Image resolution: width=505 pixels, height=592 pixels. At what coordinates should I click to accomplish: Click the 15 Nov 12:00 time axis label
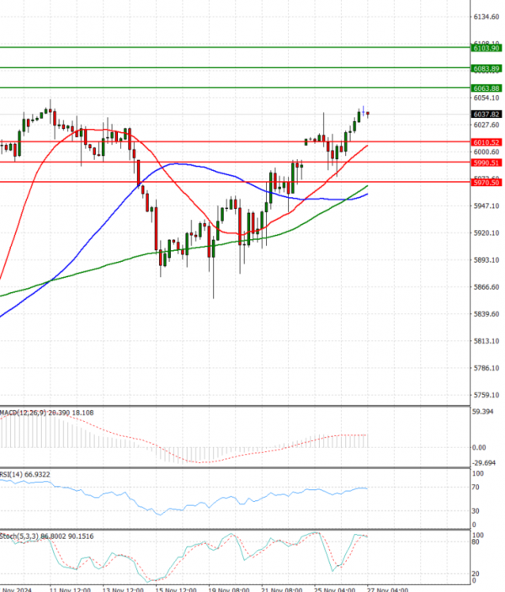(x=176, y=589)
